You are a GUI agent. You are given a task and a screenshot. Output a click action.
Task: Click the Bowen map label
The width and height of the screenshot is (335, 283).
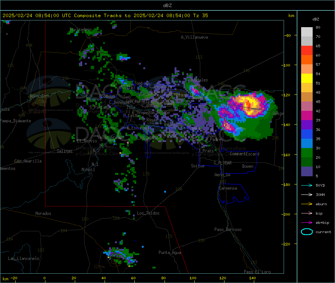248,166
